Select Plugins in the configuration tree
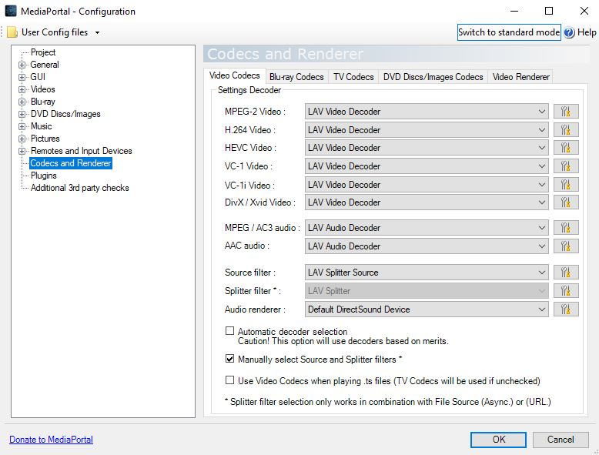The height and width of the screenshot is (455, 599). [x=44, y=176]
